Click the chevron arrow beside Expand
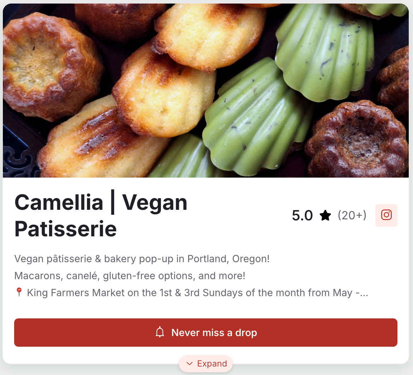413x375 pixels. 190,364
